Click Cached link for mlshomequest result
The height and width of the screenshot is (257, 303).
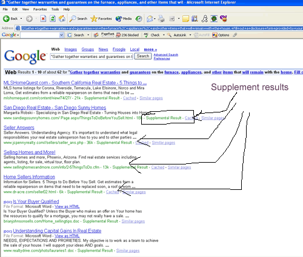coord(130,98)
